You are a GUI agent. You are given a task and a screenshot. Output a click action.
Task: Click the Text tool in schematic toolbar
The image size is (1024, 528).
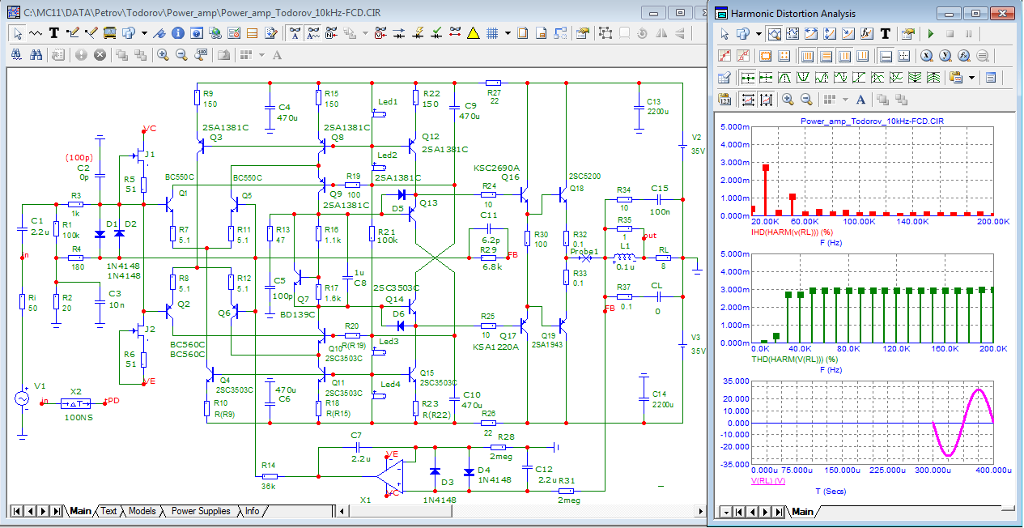click(x=54, y=33)
